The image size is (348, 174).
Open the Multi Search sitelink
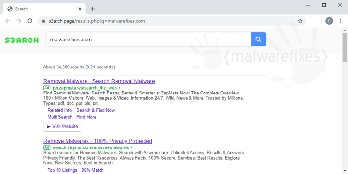point(60,117)
